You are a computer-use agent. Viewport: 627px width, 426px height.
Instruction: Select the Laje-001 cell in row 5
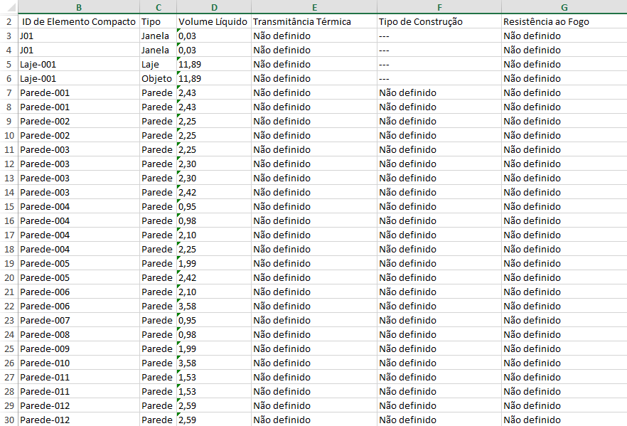(79, 64)
